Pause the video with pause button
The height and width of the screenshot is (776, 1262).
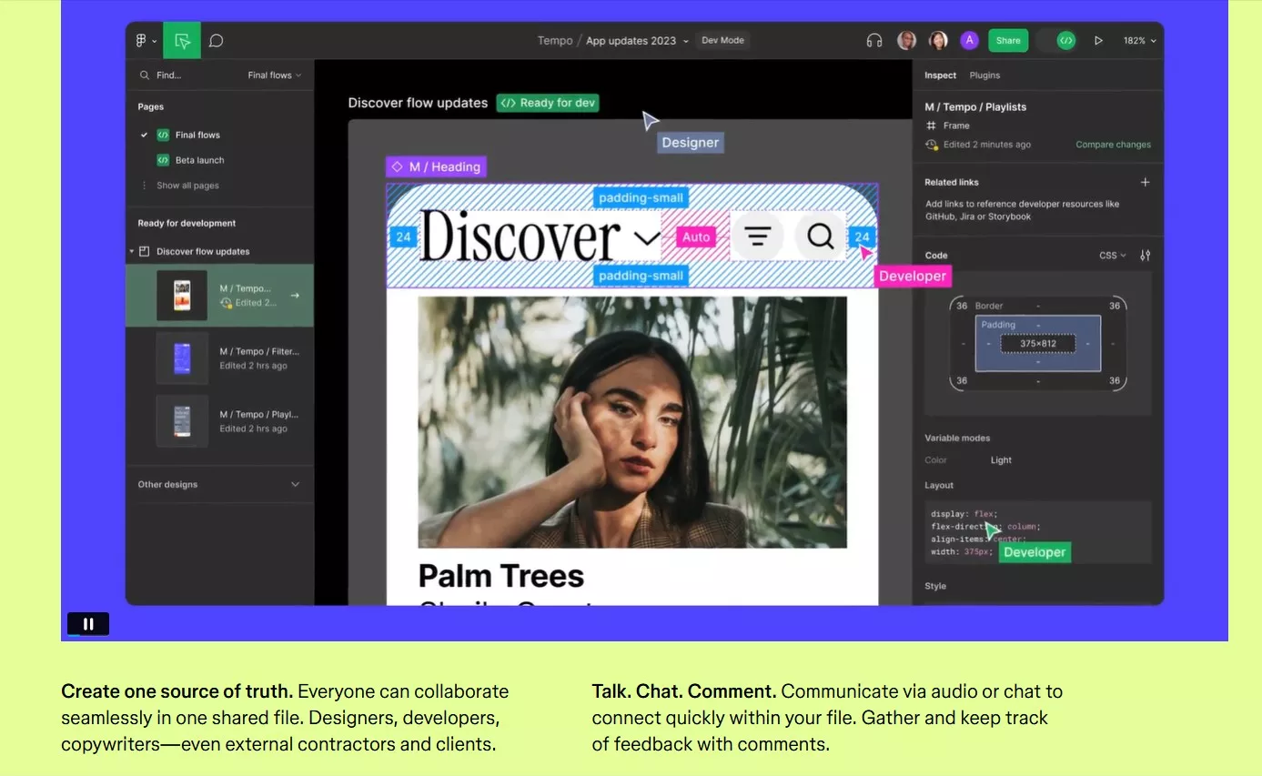click(88, 624)
